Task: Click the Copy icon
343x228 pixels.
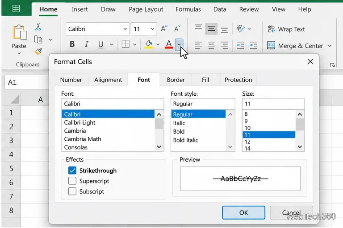Action: coord(38,40)
